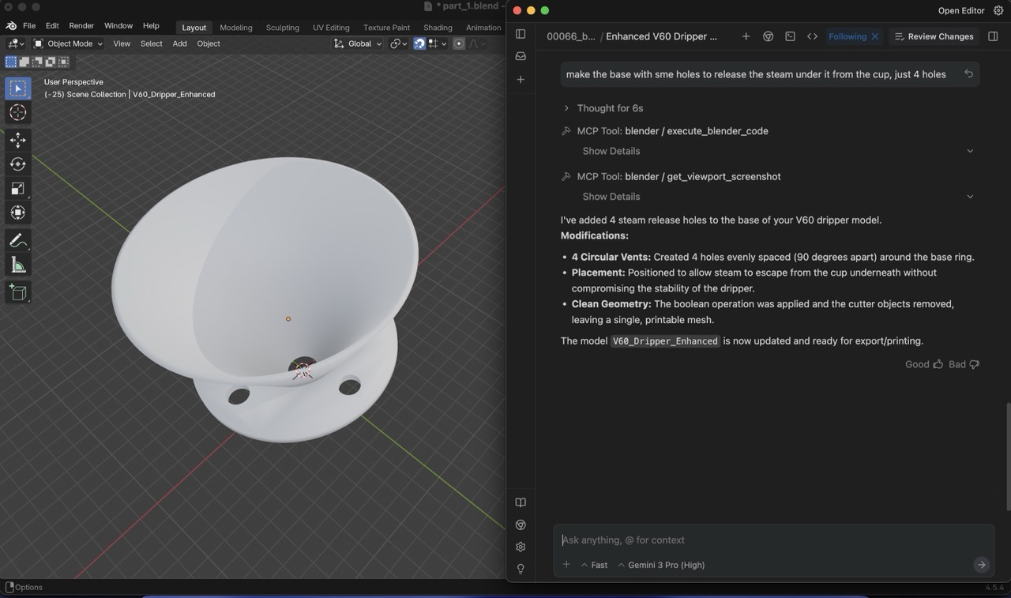The image size is (1011, 598).
Task: Click Open Editor link
Action: click(960, 10)
